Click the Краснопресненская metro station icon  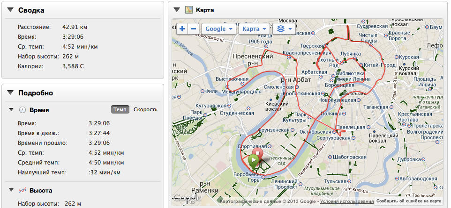pos(288,57)
